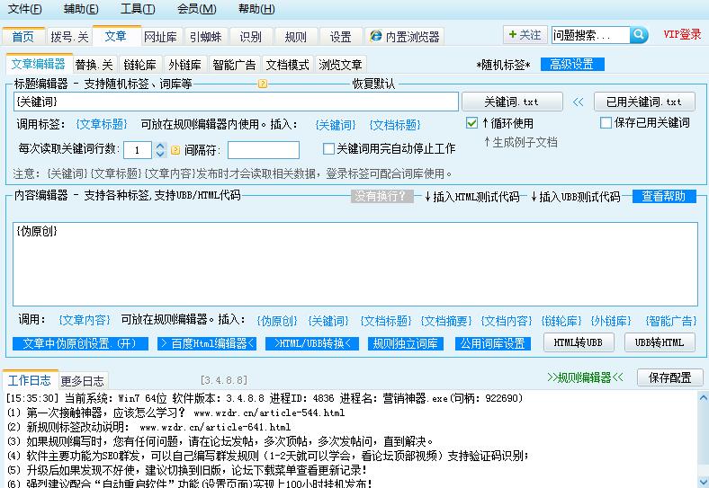Click 生成例子文档 link
The height and width of the screenshot is (488, 709).
520,142
